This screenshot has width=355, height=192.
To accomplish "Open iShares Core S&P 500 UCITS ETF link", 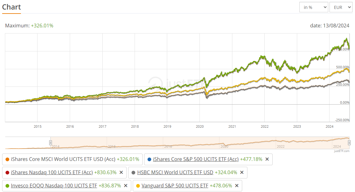I will pos(195,159).
